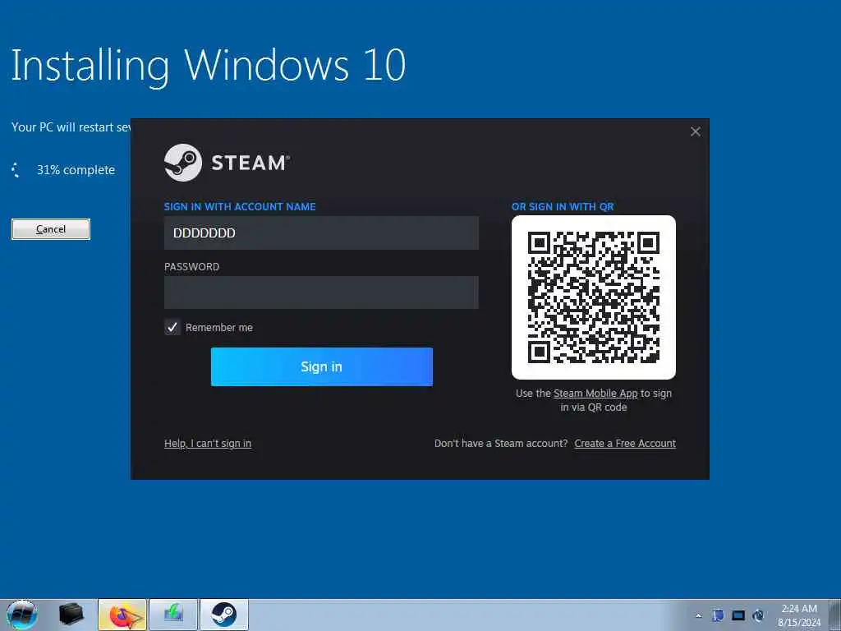Click the round blue tray icon beside the clock
The height and width of the screenshot is (631, 841).
coord(758,615)
